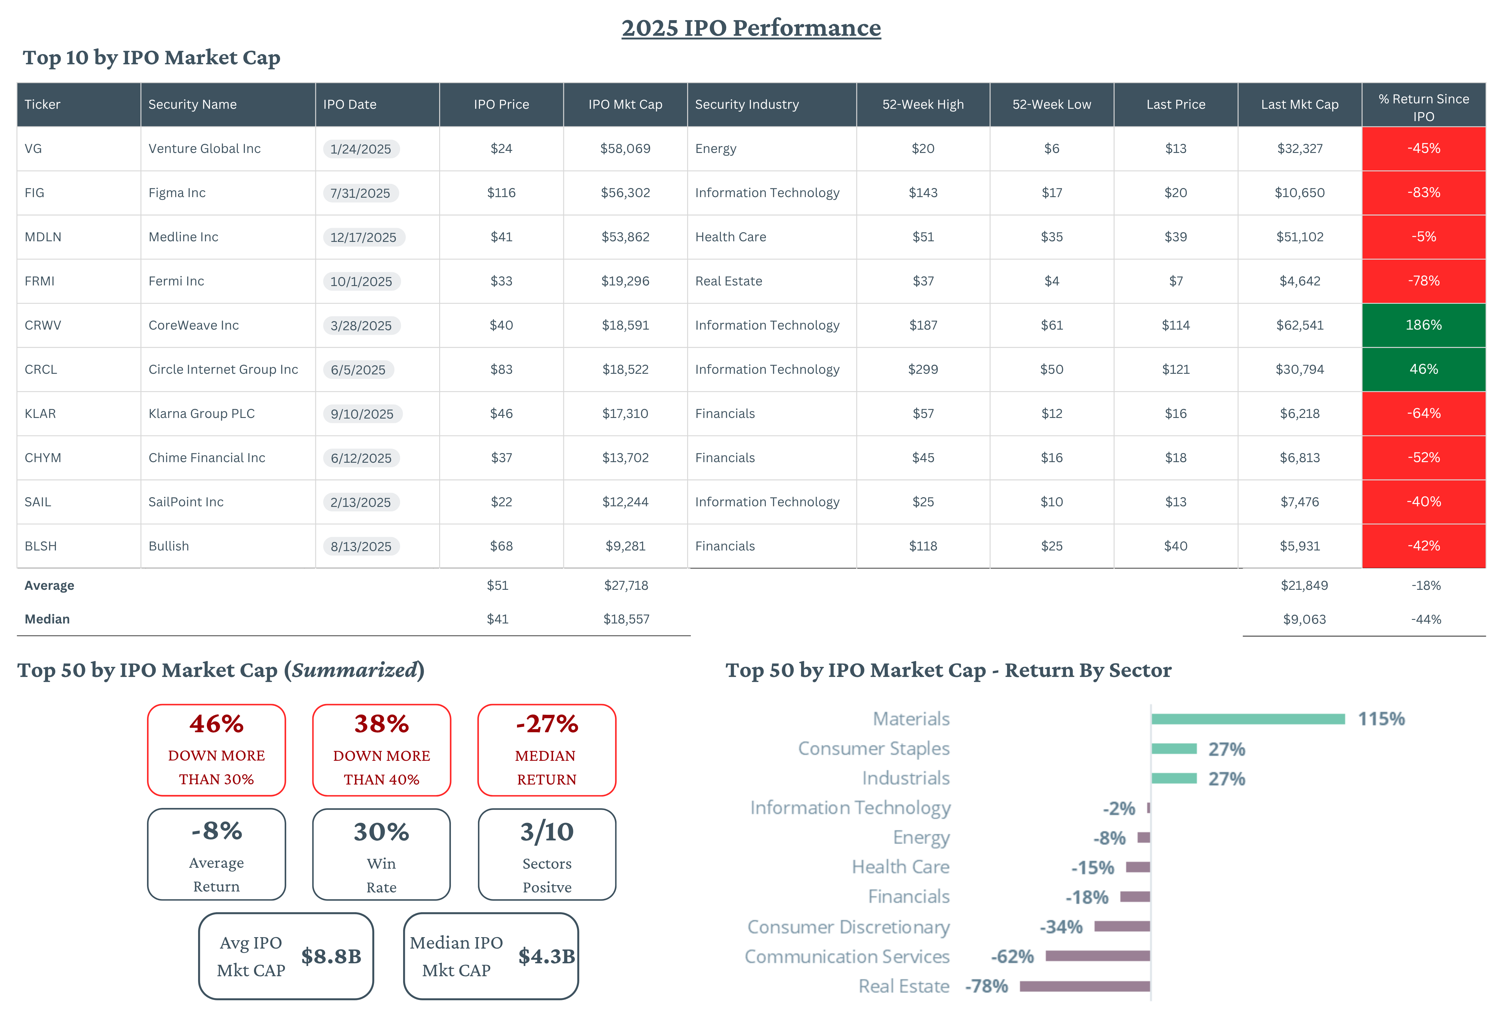
Task: Select the 38% Down More Than 40% card
Action: point(381,750)
